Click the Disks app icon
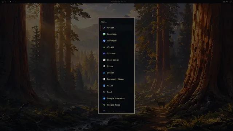This screenshot has width=233, height=131. 104,66
